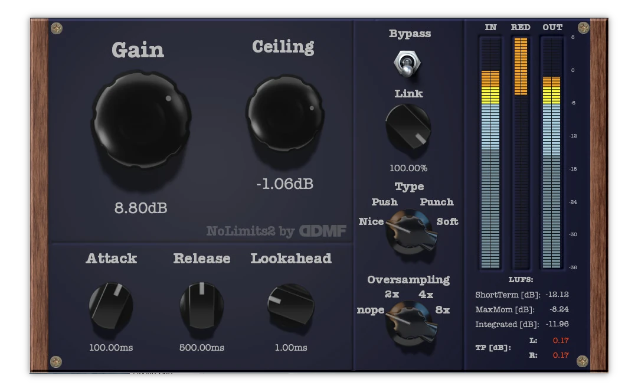Click the TP L 0.17 value

561,340
